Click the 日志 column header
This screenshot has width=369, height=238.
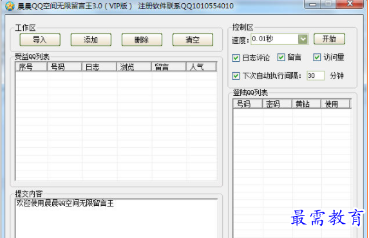click(x=99, y=67)
